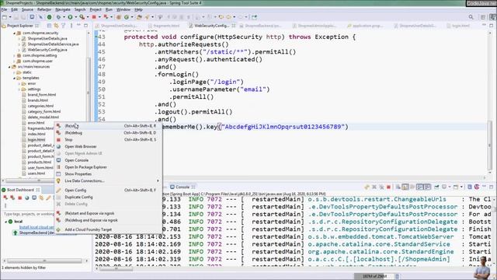
Task: Select brands.html in Project Explorer
Action: tap(38, 100)
